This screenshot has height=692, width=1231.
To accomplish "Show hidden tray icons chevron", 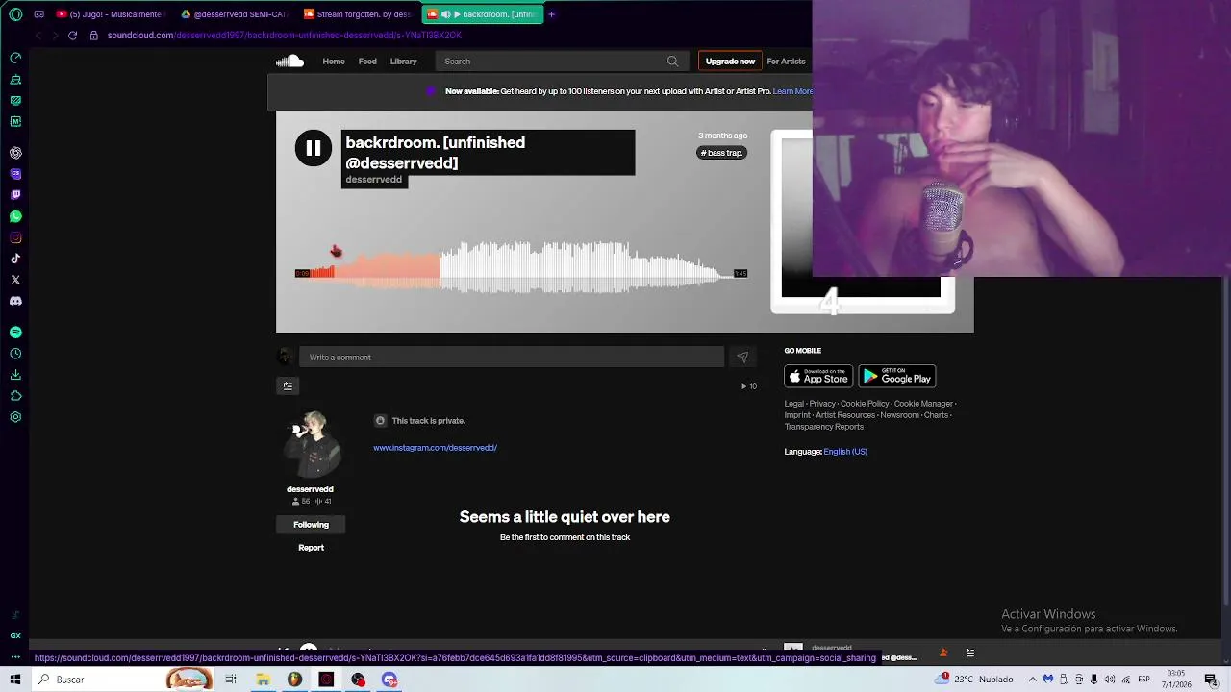I will 1033,680.
